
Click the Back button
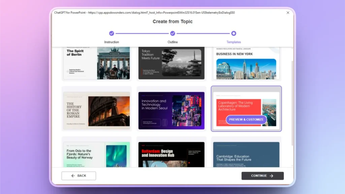point(79,175)
